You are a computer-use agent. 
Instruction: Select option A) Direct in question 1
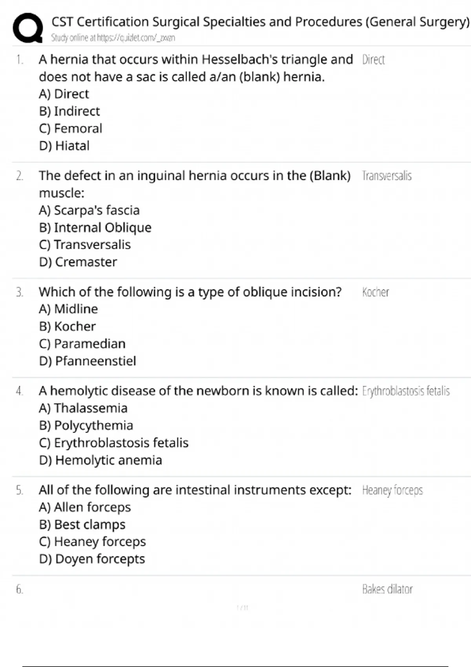(64, 94)
